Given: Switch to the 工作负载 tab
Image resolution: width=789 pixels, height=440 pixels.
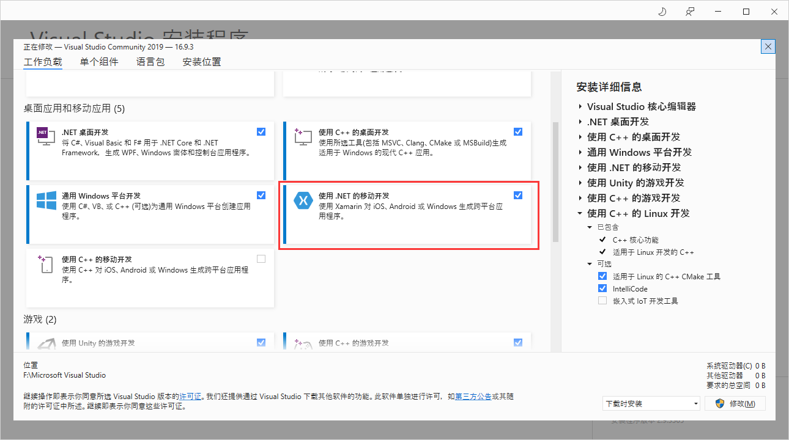Looking at the screenshot, I should click(x=43, y=62).
